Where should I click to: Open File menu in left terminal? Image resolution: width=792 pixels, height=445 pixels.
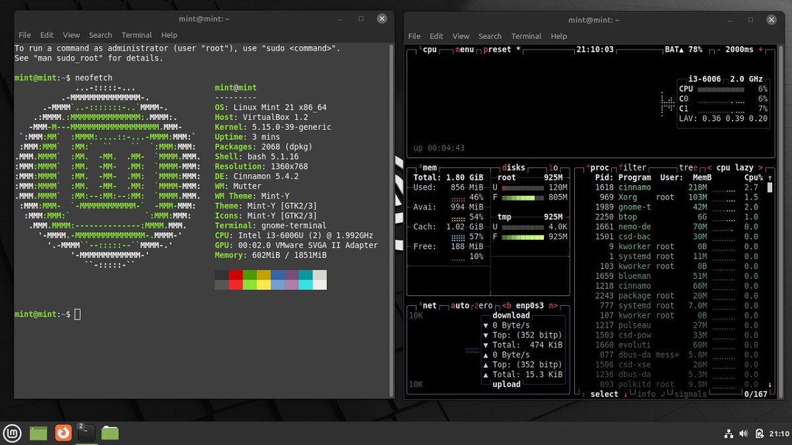[x=24, y=35]
